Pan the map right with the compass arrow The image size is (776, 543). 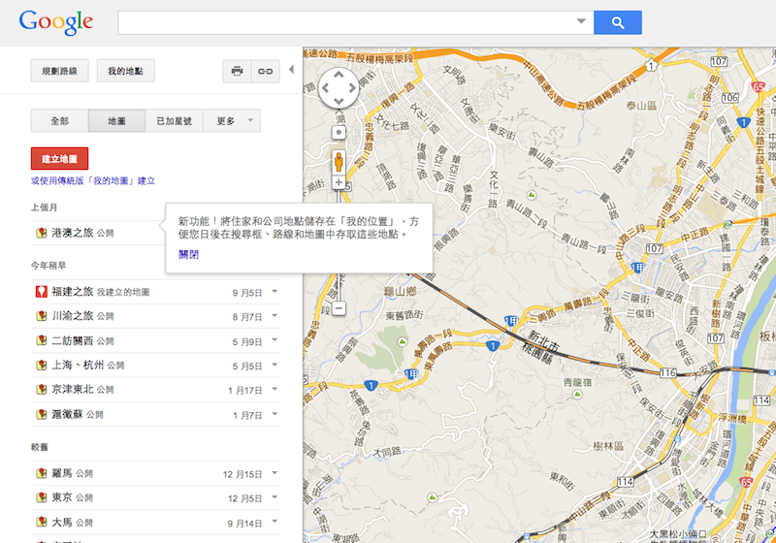pyautogui.click(x=352, y=88)
